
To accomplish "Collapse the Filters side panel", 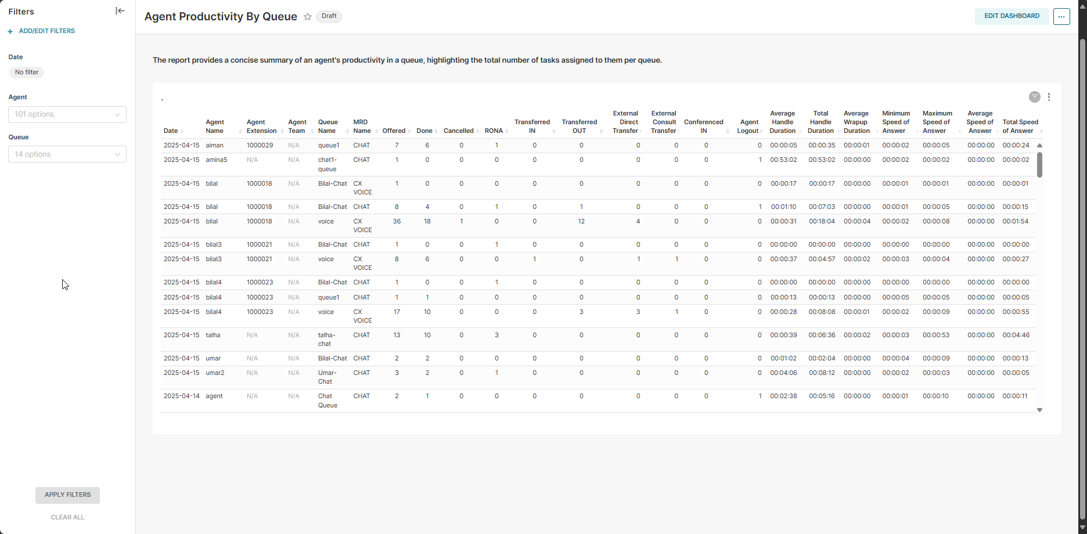I will tap(120, 11).
